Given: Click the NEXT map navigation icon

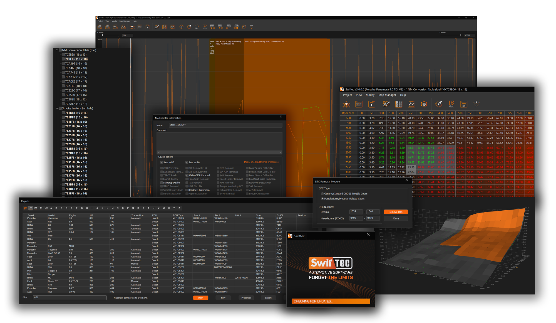Looking at the screenshot, I should (x=228, y=27).
